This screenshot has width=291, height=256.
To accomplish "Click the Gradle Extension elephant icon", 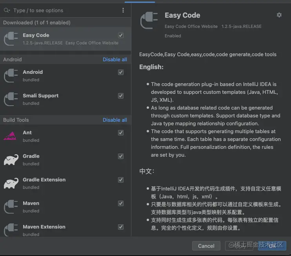I will [x=11, y=183].
